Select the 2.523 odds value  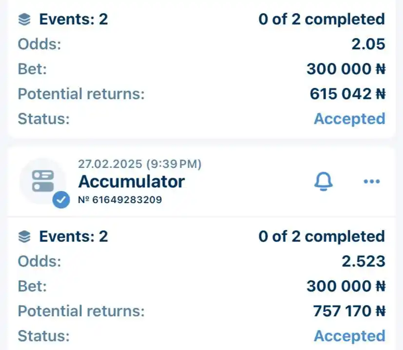(364, 261)
